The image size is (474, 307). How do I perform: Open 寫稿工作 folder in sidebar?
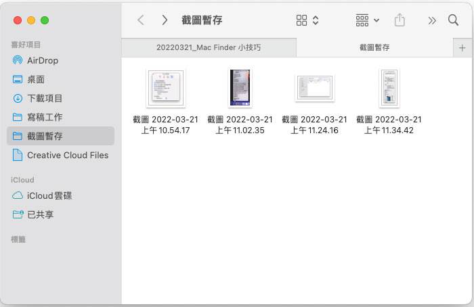pos(45,117)
